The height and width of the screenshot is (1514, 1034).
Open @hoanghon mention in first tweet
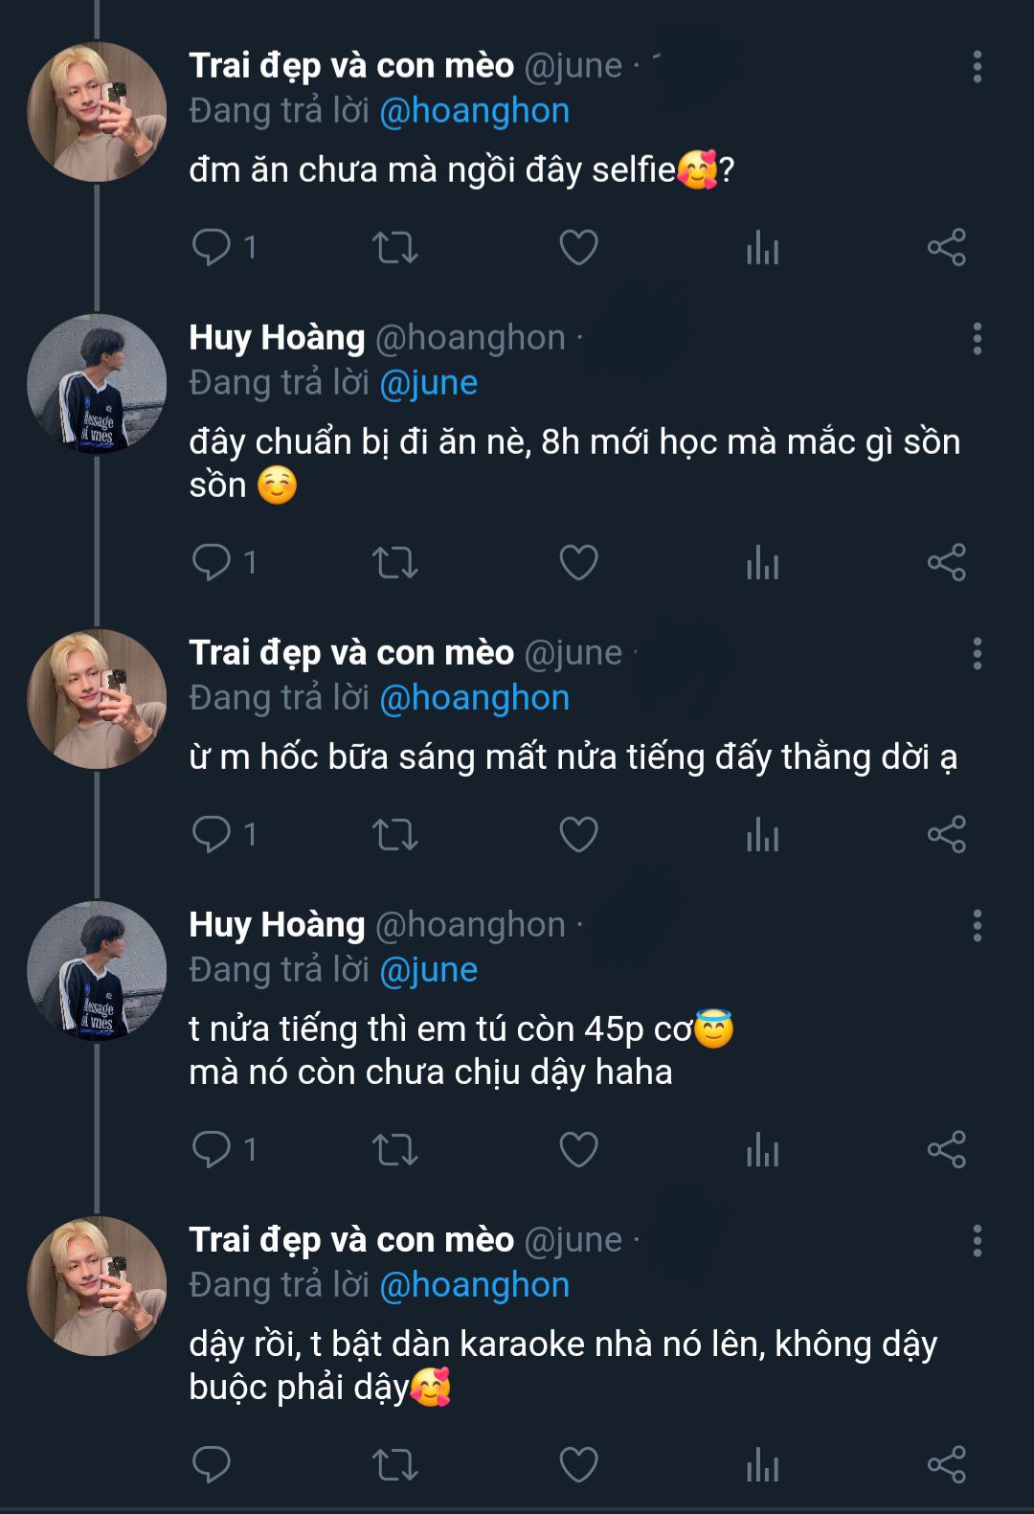pyautogui.click(x=474, y=111)
